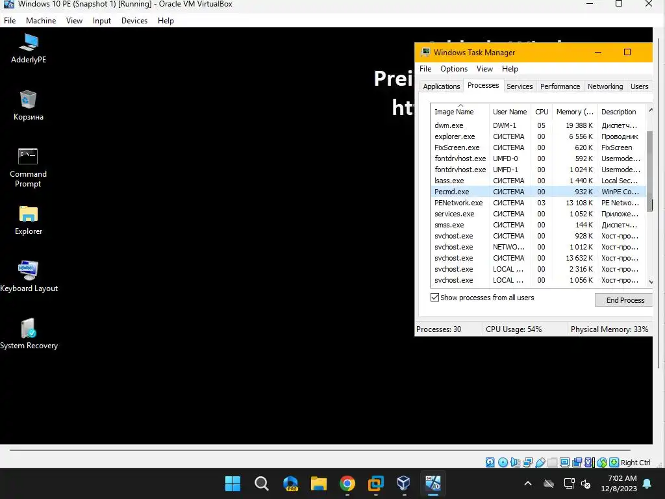Select the System Recovery desktop icon
The height and width of the screenshot is (499, 665).
tap(29, 334)
